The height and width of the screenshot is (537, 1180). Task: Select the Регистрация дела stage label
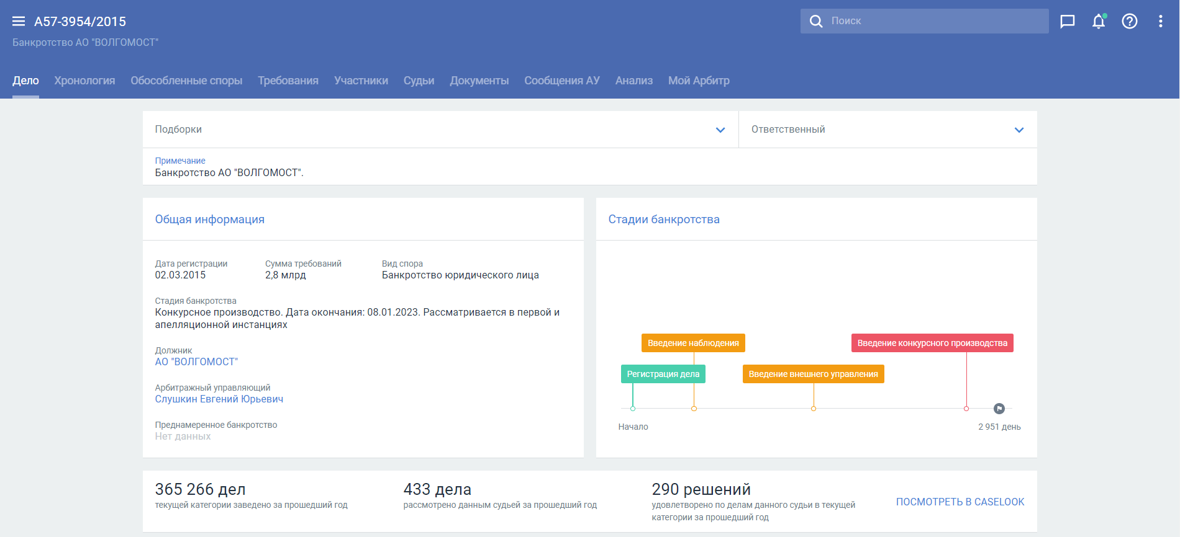[663, 374]
